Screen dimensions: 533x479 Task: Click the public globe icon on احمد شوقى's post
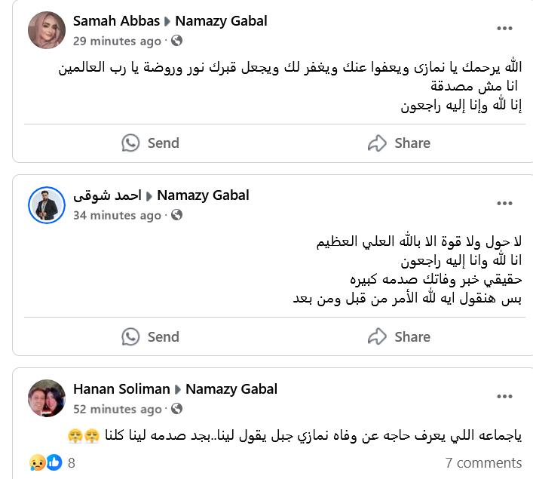tap(176, 215)
